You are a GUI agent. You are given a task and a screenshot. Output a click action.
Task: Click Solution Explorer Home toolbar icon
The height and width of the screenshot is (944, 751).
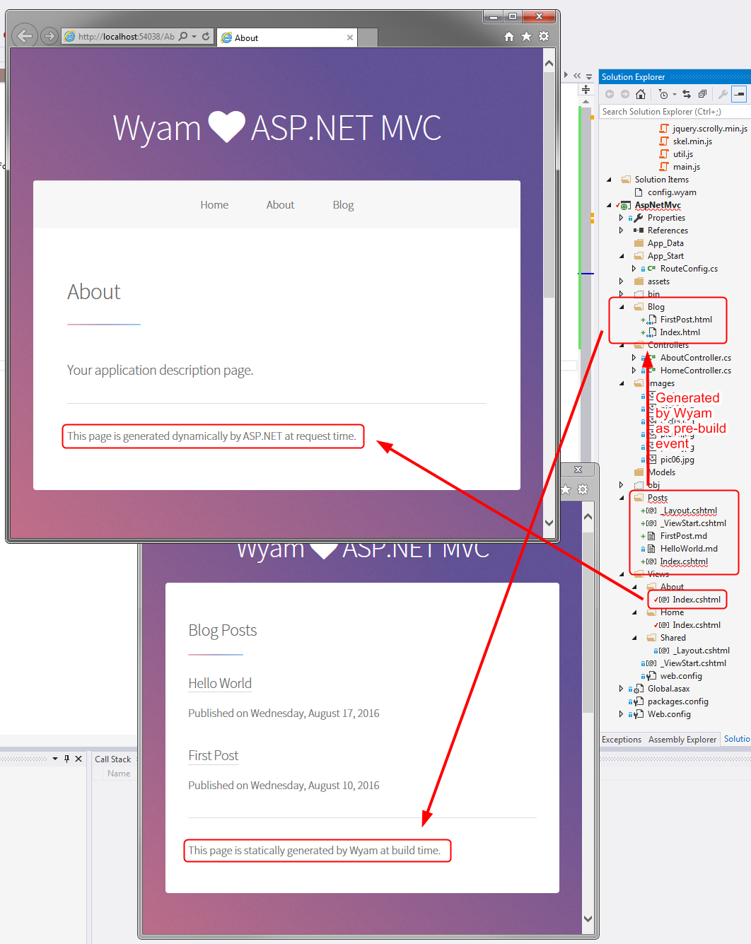point(641,94)
